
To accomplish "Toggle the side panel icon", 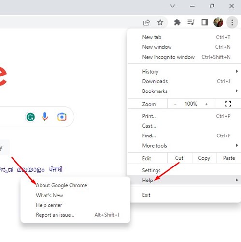I will (x=205, y=22).
